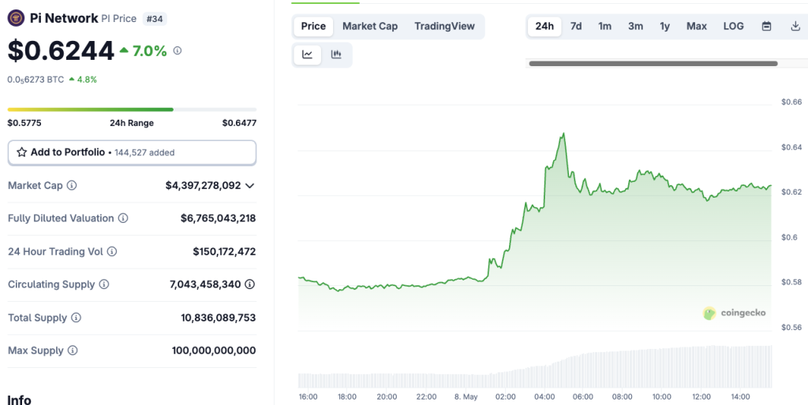Click the Pi Network title text
808x405 pixels.
64,19
